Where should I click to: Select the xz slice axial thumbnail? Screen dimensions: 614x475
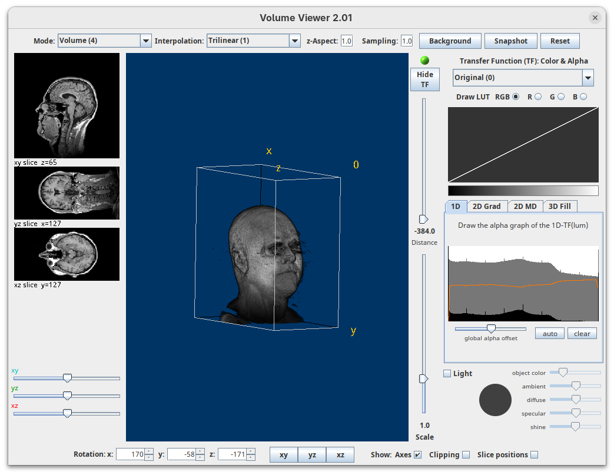[67, 254]
